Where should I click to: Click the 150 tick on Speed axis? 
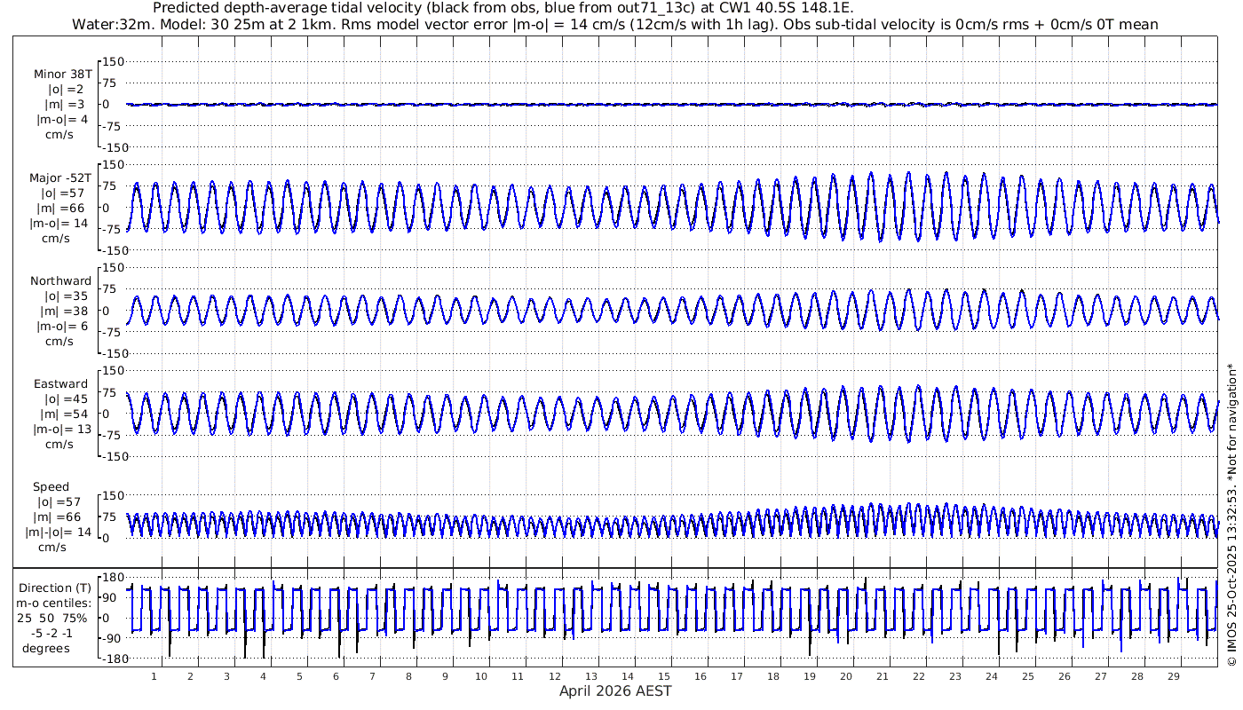[x=111, y=495]
